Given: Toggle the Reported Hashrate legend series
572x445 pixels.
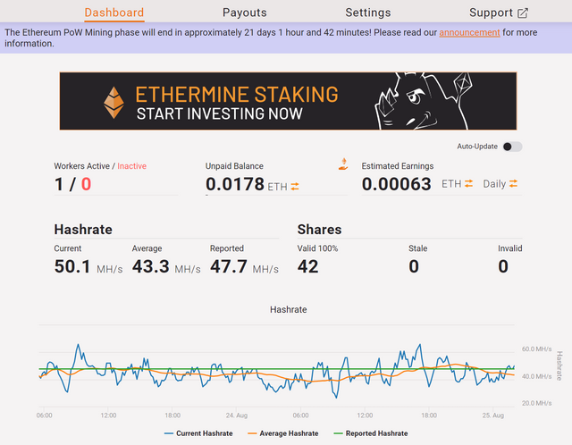Looking at the screenshot, I should 371,433.
